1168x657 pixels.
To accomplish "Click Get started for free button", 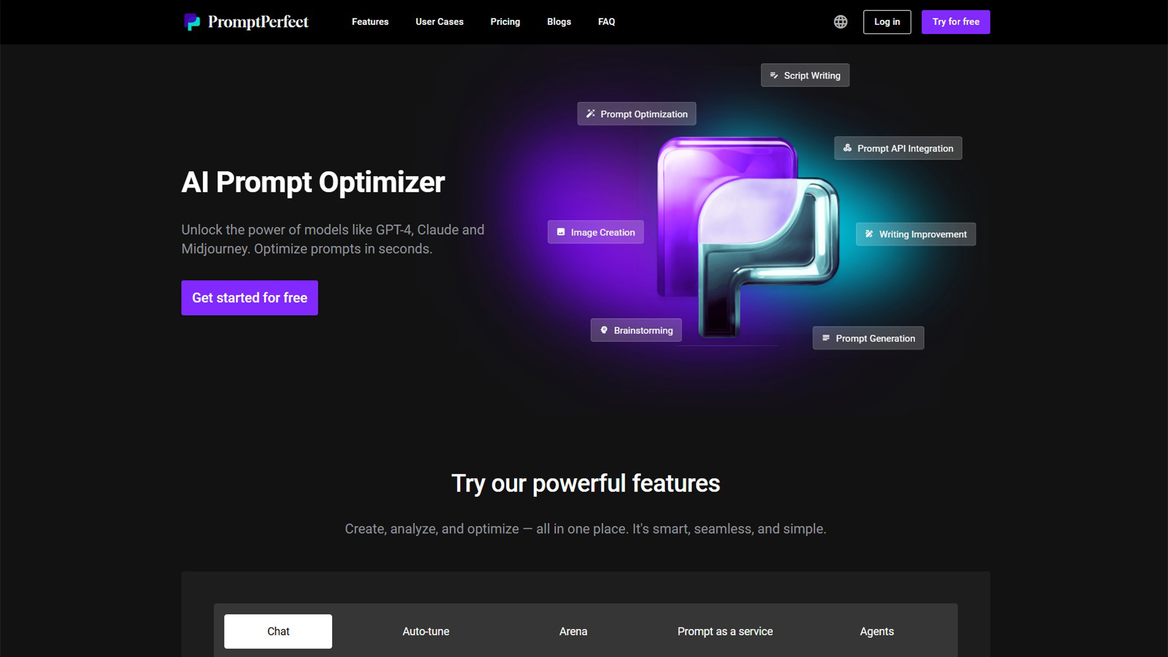I will (249, 297).
